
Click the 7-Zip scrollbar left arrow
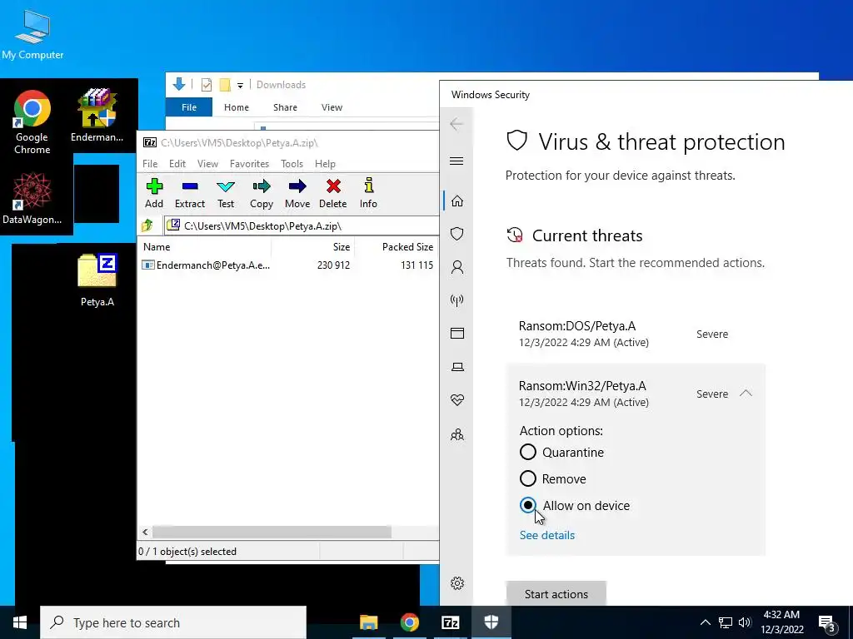(x=145, y=532)
